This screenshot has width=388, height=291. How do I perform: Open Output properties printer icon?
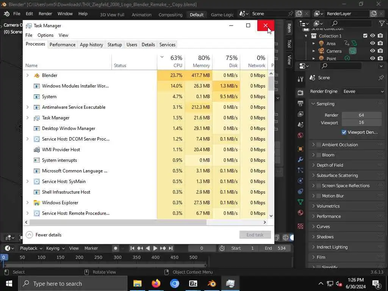click(x=300, y=103)
